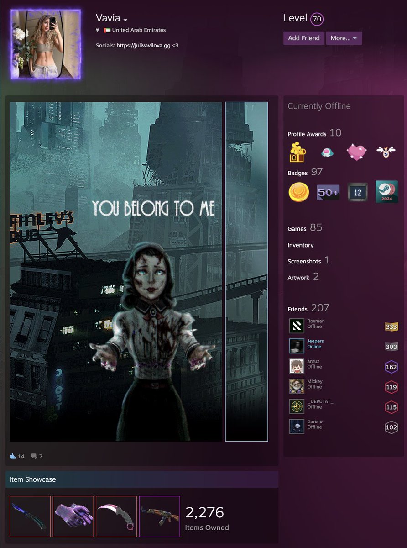Open the More... dropdown menu
This screenshot has width=407, height=548.
pos(344,38)
